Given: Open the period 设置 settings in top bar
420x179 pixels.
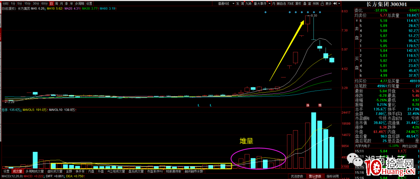Looking at the screenshot, I should (89, 3).
